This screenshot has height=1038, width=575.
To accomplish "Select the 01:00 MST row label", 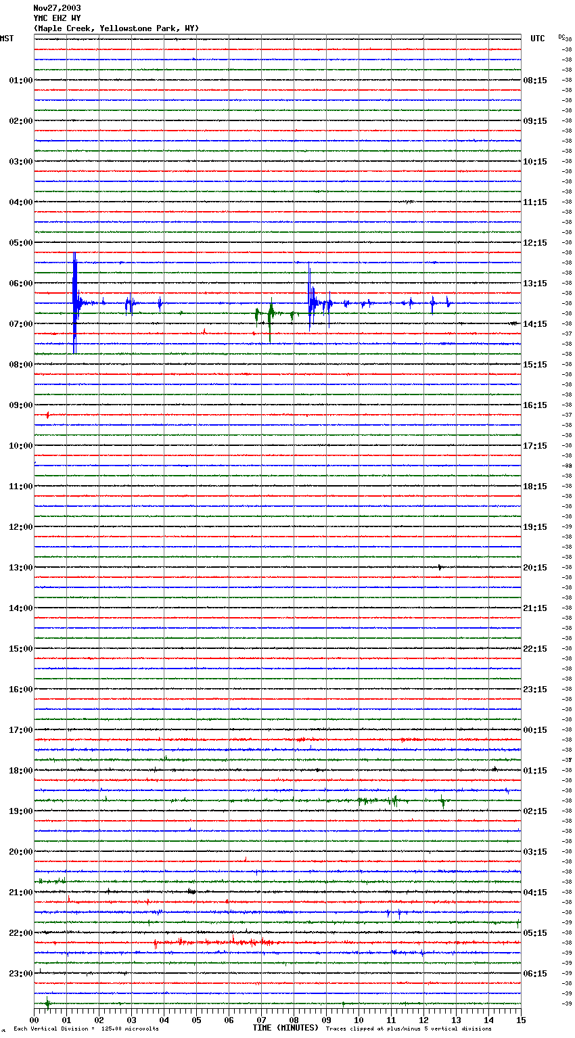I will click(x=21, y=81).
